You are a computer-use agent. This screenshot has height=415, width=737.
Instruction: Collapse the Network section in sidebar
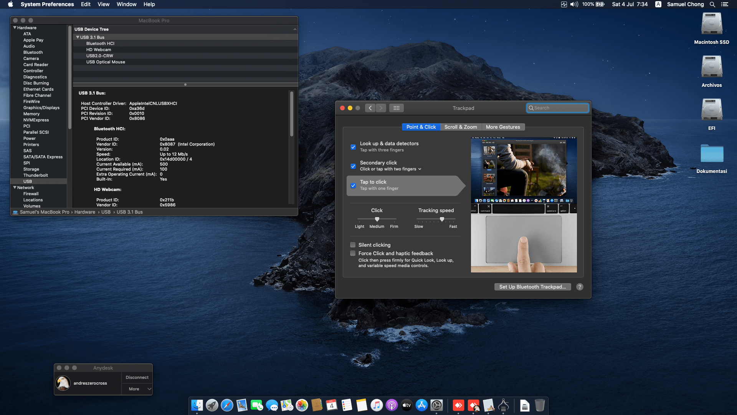(x=15, y=188)
